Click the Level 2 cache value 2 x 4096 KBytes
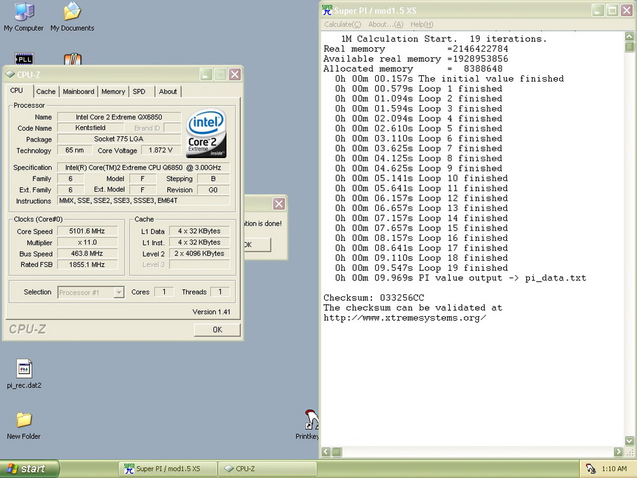The width and height of the screenshot is (637, 478). click(199, 253)
